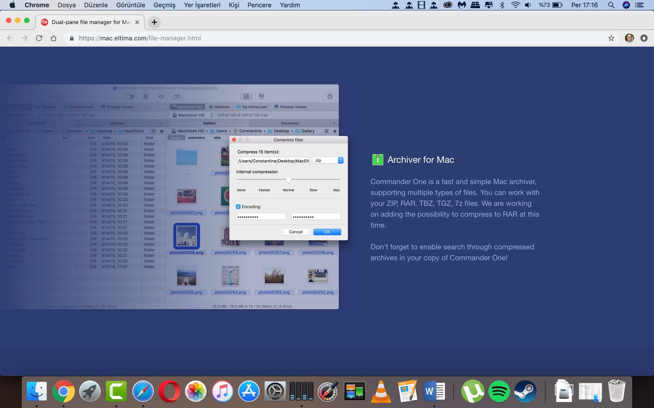Viewport: 654px width, 408px height.
Task: Switch to the Documents tab
Action: coord(290,123)
